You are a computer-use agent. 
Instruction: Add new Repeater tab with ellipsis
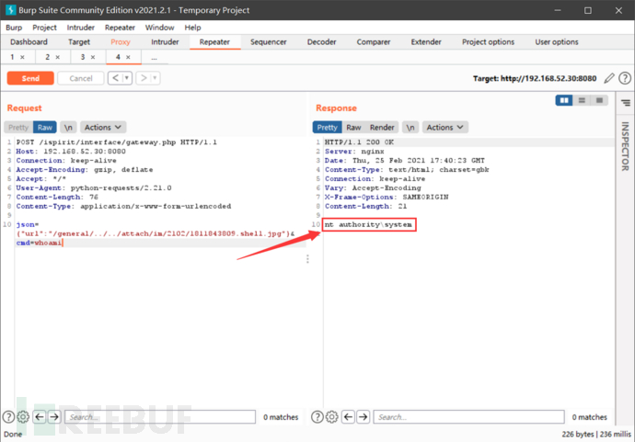(x=154, y=57)
